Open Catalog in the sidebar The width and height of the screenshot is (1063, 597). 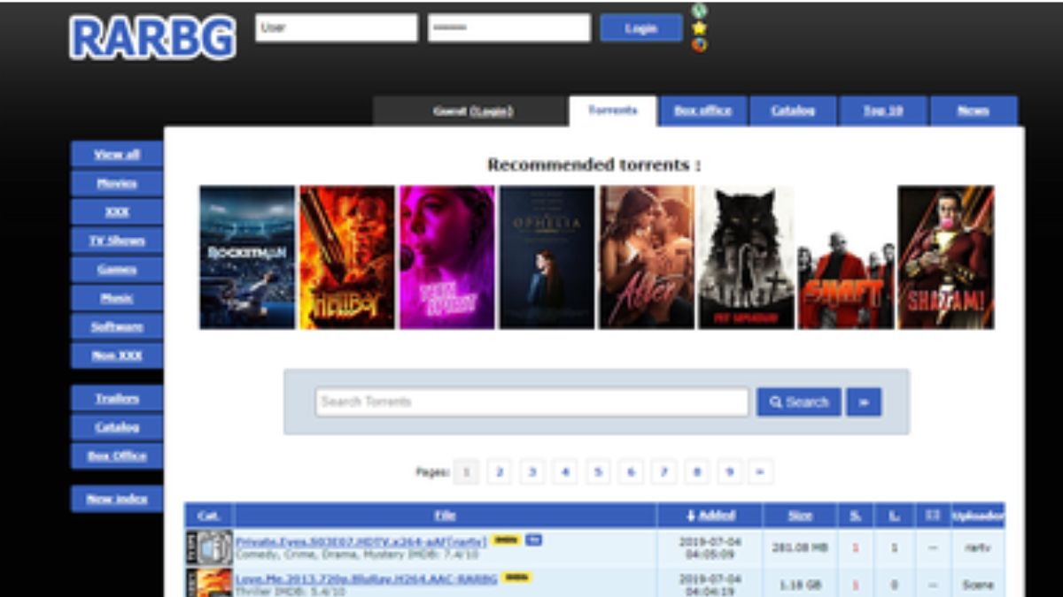(117, 427)
